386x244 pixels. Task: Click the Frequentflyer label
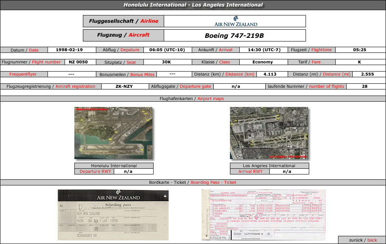pyautogui.click(x=24, y=74)
